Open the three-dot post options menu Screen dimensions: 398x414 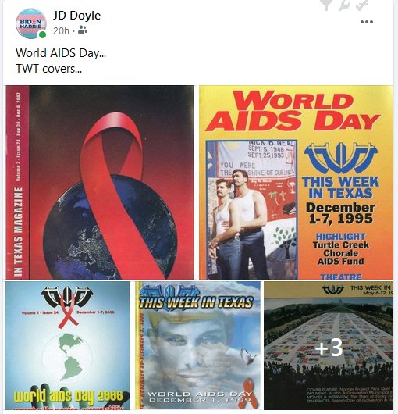(x=367, y=22)
